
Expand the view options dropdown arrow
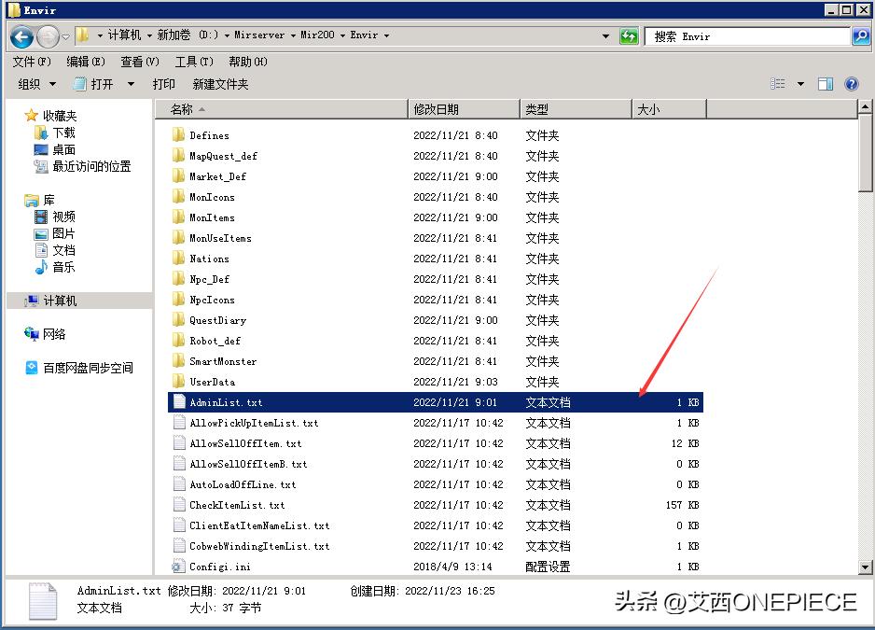[x=800, y=84]
